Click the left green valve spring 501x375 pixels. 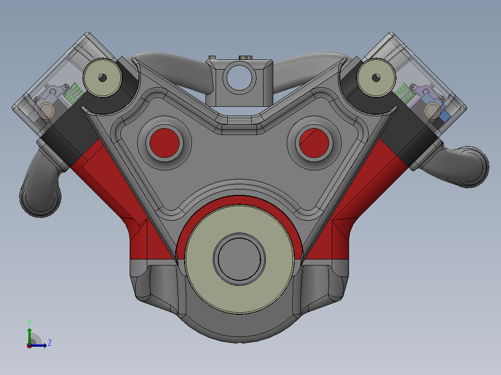pyautogui.click(x=73, y=93)
